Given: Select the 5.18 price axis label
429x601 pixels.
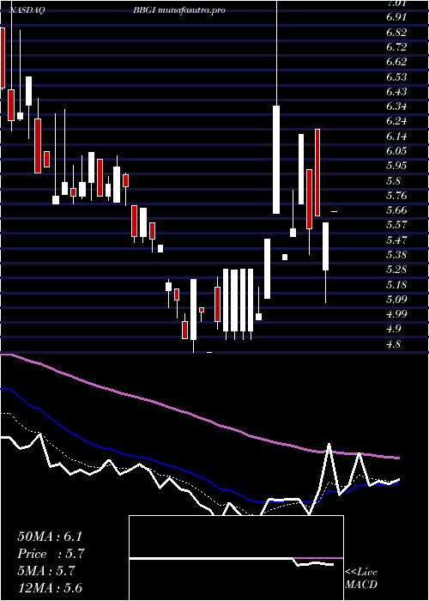Looking at the screenshot, I should tap(396, 284).
